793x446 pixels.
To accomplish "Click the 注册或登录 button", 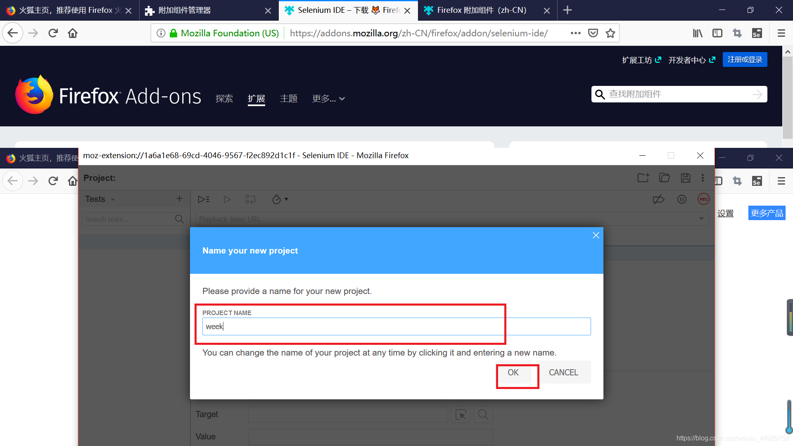I will tap(745, 60).
